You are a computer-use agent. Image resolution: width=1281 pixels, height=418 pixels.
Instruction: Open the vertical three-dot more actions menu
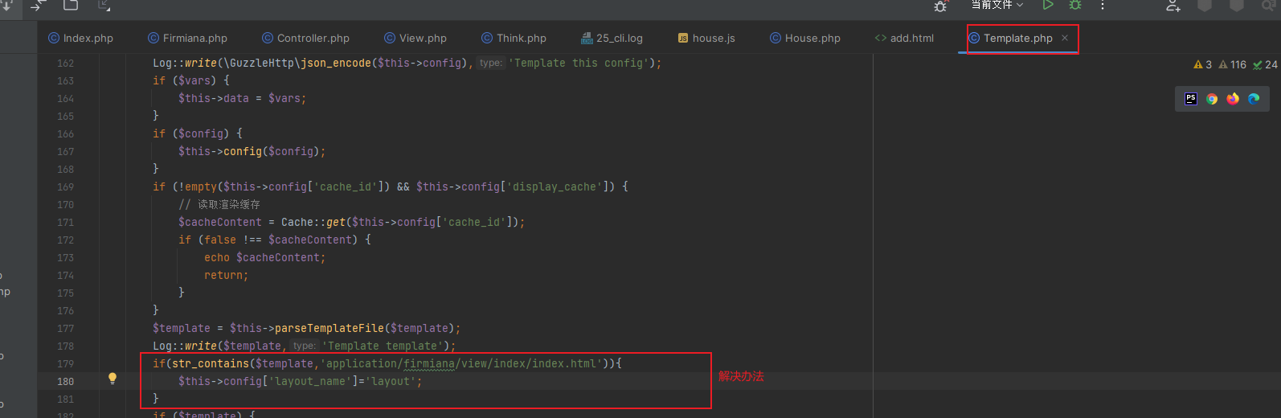[1103, 5]
